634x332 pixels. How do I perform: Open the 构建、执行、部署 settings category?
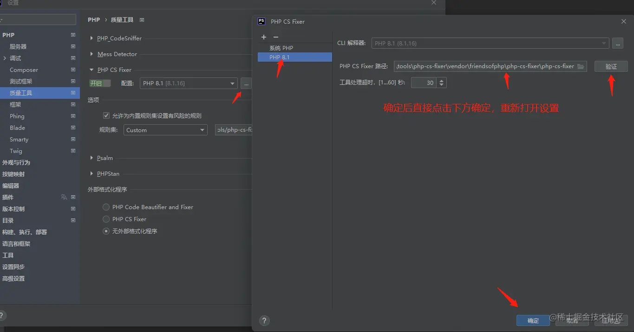pyautogui.click(x=25, y=232)
